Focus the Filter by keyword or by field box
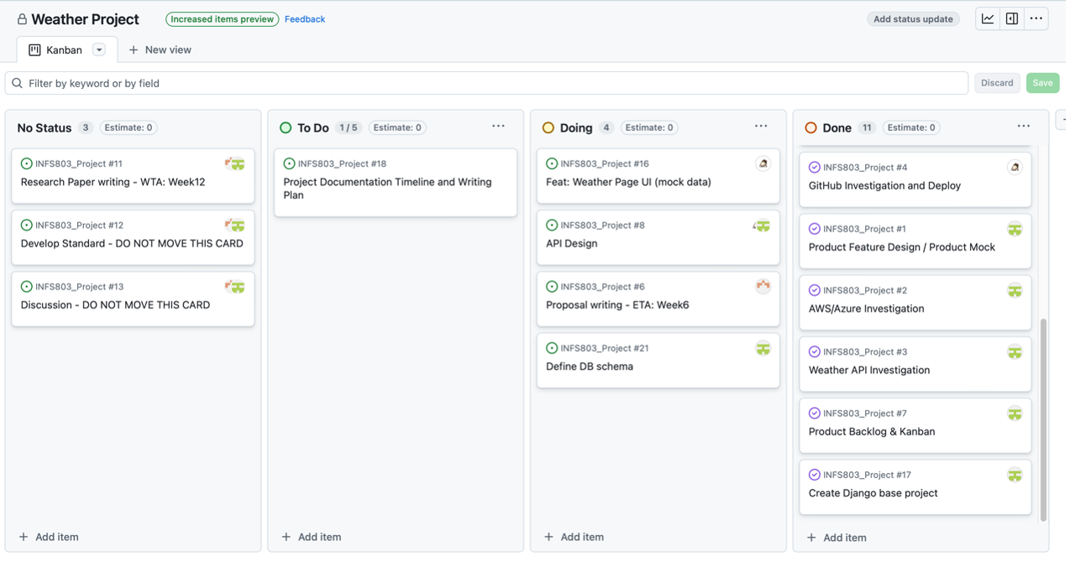This screenshot has width=1070, height=561. [487, 83]
